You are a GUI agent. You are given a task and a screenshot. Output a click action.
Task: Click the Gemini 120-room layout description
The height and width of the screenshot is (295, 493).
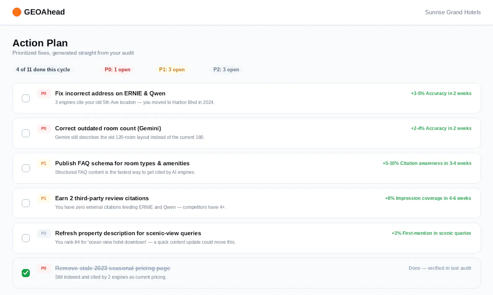tap(130, 137)
